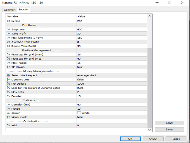Click the Reset button
The width and height of the screenshot is (190, 143).
[175, 139]
